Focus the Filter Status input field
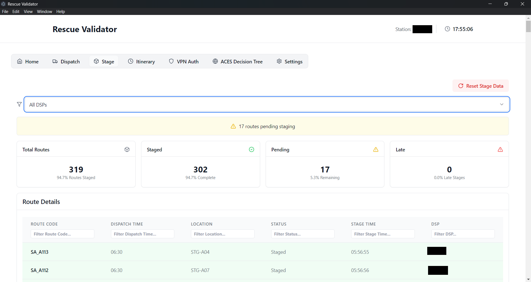 302,234
